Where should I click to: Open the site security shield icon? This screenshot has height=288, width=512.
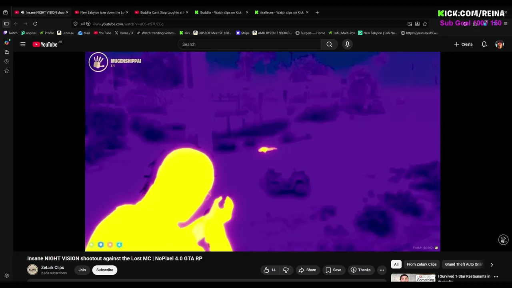tap(76, 24)
